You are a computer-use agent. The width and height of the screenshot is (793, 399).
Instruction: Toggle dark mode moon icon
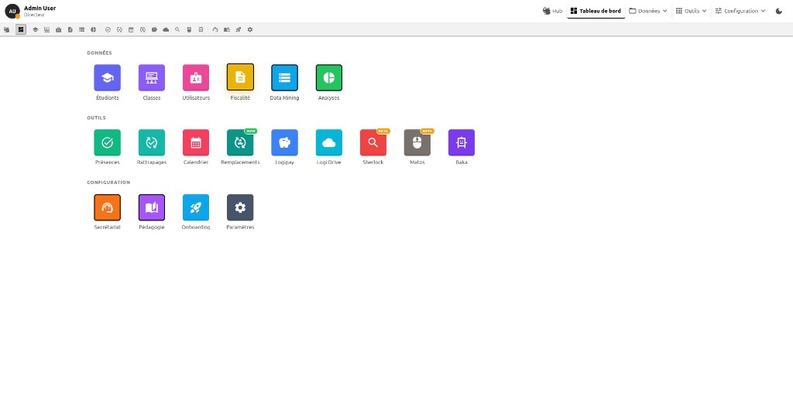[x=779, y=11]
